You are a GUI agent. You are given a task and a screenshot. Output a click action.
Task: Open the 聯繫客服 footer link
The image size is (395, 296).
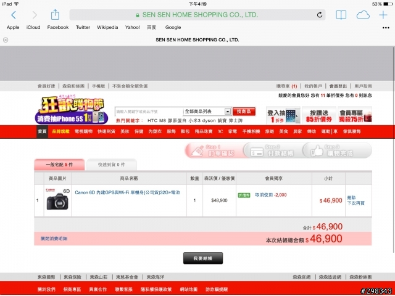coord(123,289)
